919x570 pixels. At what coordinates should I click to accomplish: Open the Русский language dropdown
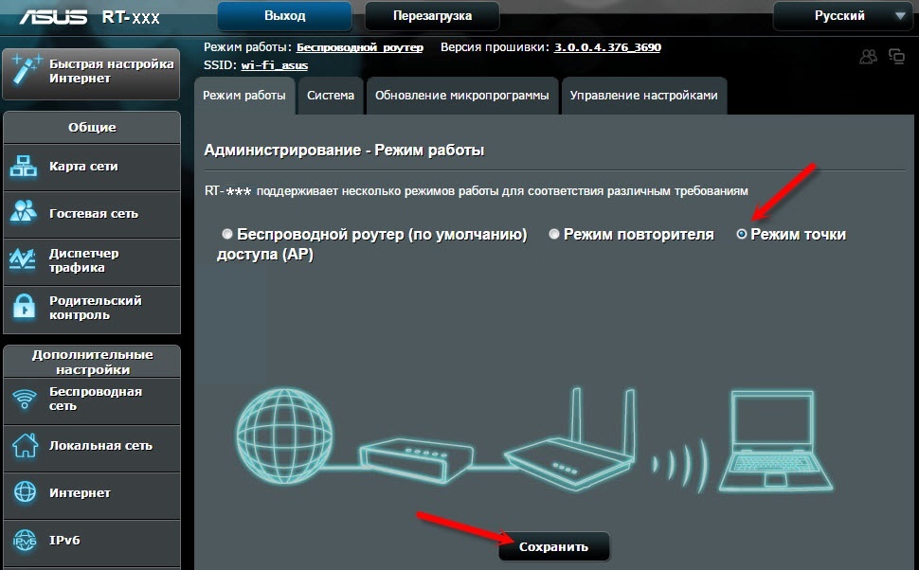842,16
